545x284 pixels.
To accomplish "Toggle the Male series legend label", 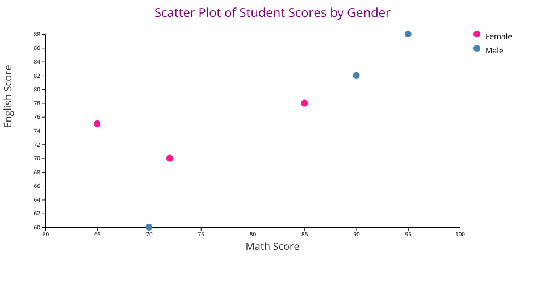I will click(494, 51).
